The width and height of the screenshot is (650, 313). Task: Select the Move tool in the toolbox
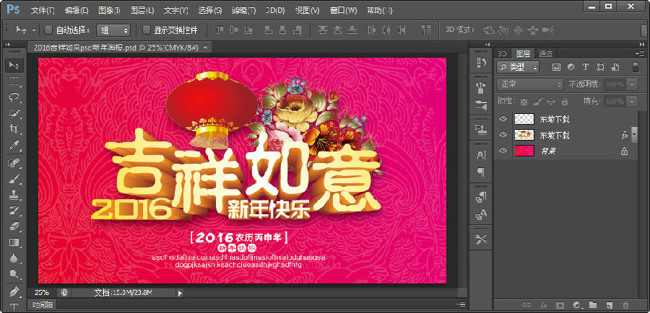point(14,65)
